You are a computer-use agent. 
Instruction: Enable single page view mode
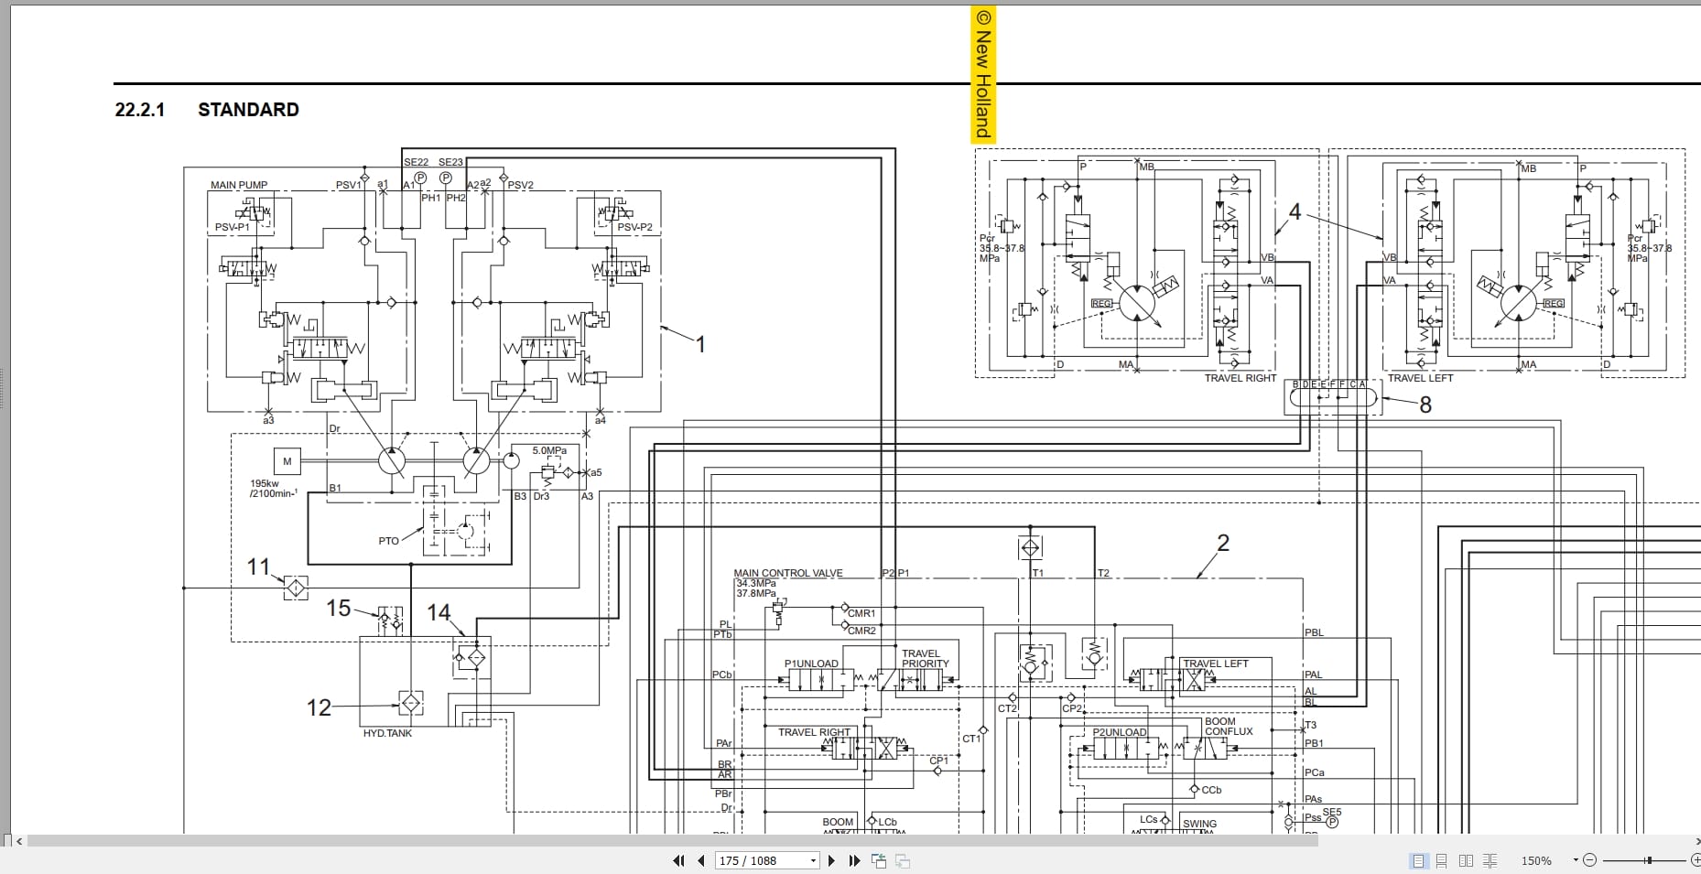1418,860
